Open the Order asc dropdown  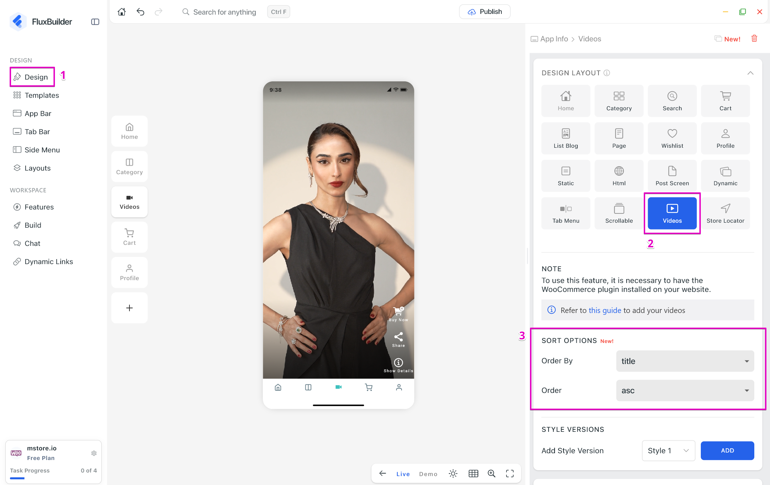(685, 390)
